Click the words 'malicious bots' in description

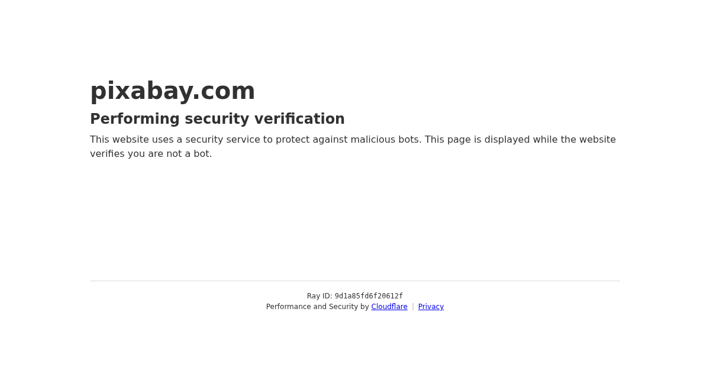coord(385,140)
